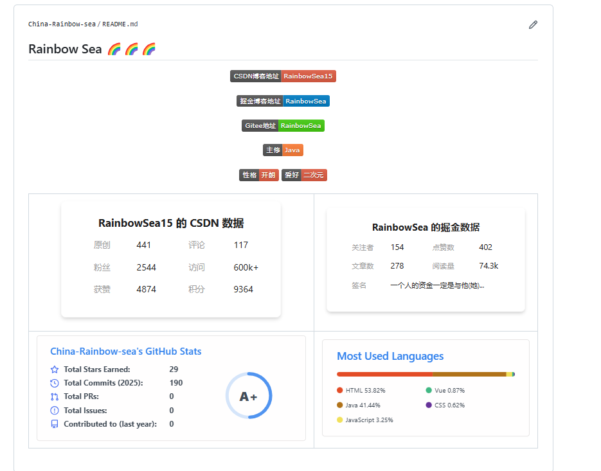Click the JavaScript 3.25% label
Image resolution: width=601 pixels, height=471 pixels.
369,420
